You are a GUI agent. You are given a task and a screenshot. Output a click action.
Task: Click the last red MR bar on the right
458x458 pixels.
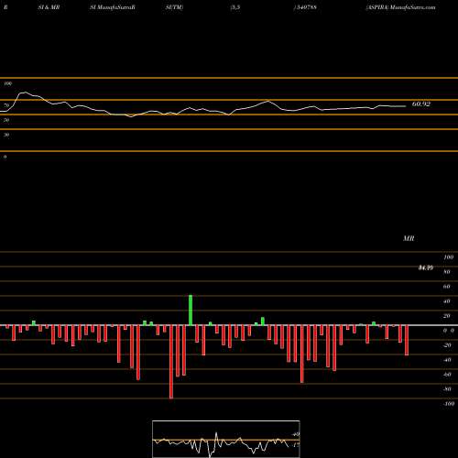tap(407, 340)
